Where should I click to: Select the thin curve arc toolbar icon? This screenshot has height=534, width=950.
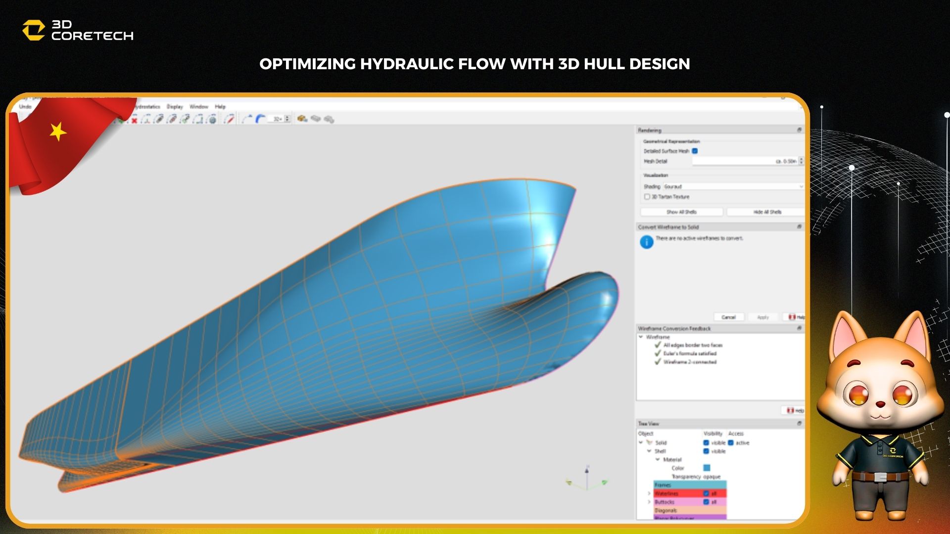click(247, 119)
